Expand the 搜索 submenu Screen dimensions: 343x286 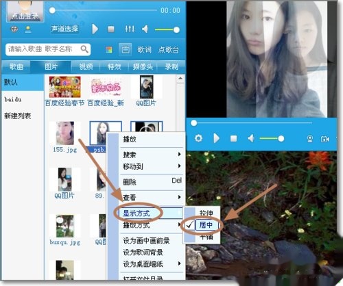152,155
